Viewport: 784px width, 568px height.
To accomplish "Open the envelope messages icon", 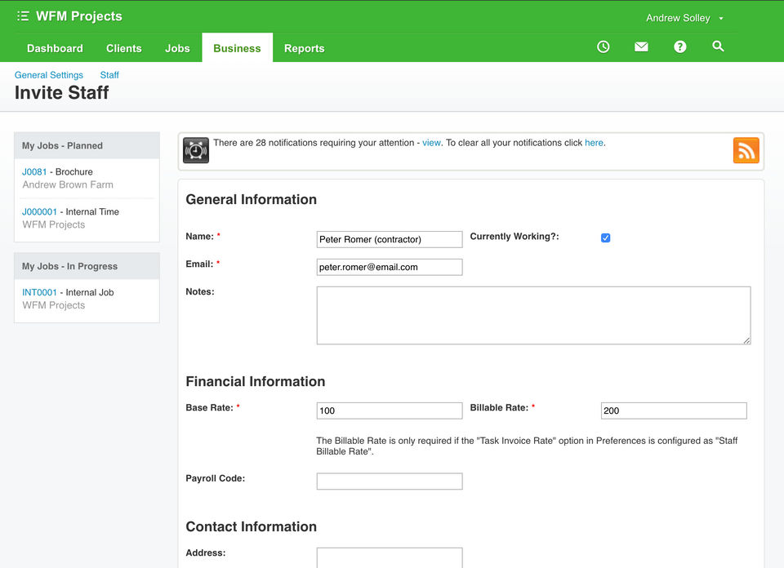I will [641, 47].
